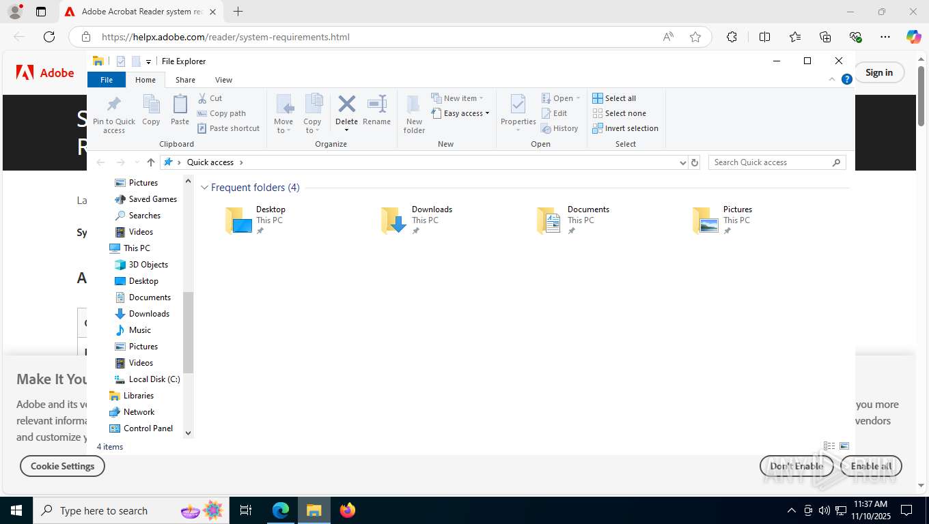Switch to details view layout icon
Image resolution: width=929 pixels, height=524 pixels.
pos(829,446)
